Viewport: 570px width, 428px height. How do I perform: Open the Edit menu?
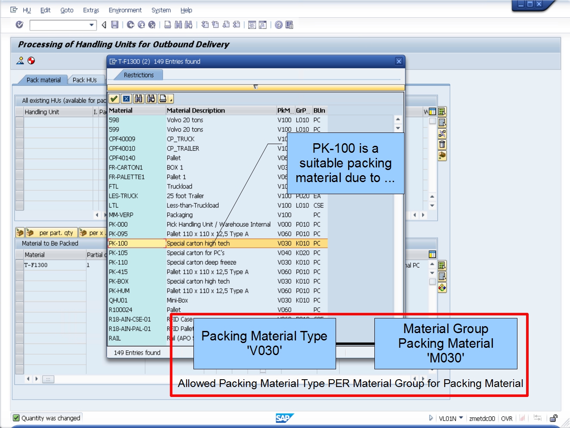point(45,10)
